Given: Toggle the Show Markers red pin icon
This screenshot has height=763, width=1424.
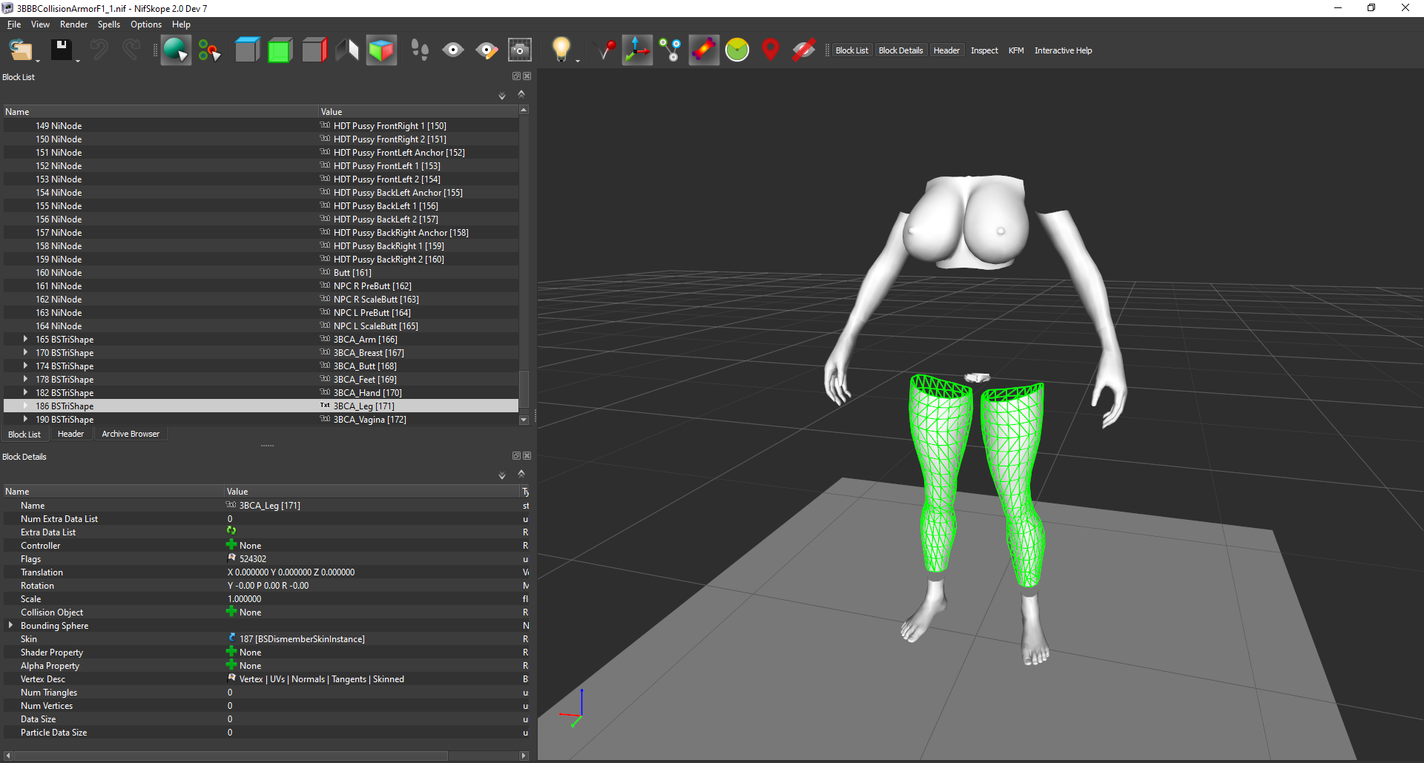Looking at the screenshot, I should (x=771, y=50).
